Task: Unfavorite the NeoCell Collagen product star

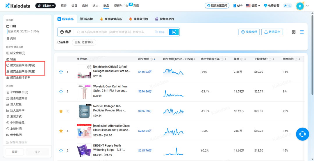Action: [x=61, y=111]
